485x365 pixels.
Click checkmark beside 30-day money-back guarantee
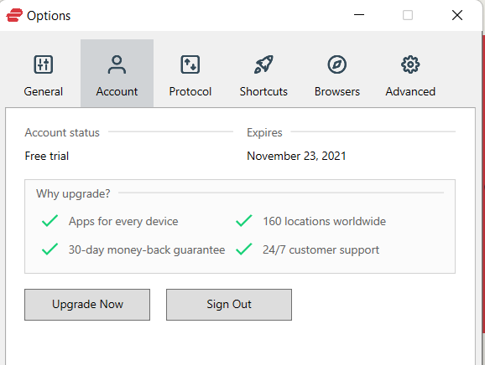pyautogui.click(x=50, y=249)
